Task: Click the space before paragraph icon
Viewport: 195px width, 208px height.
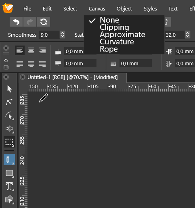Action: [x=58, y=52]
